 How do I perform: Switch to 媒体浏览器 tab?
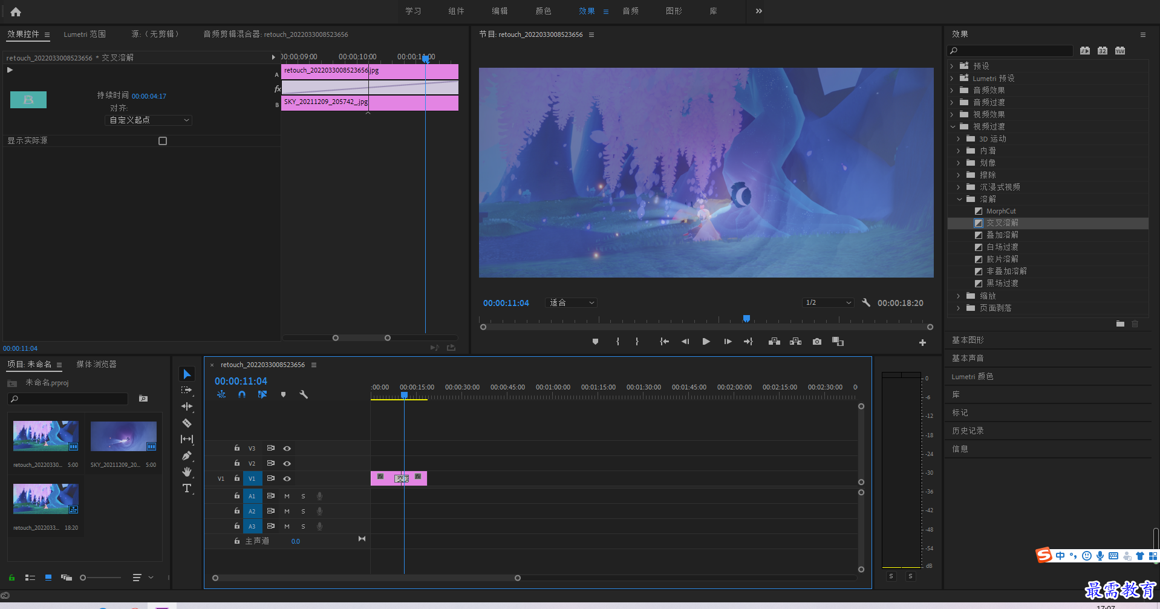(x=96, y=364)
